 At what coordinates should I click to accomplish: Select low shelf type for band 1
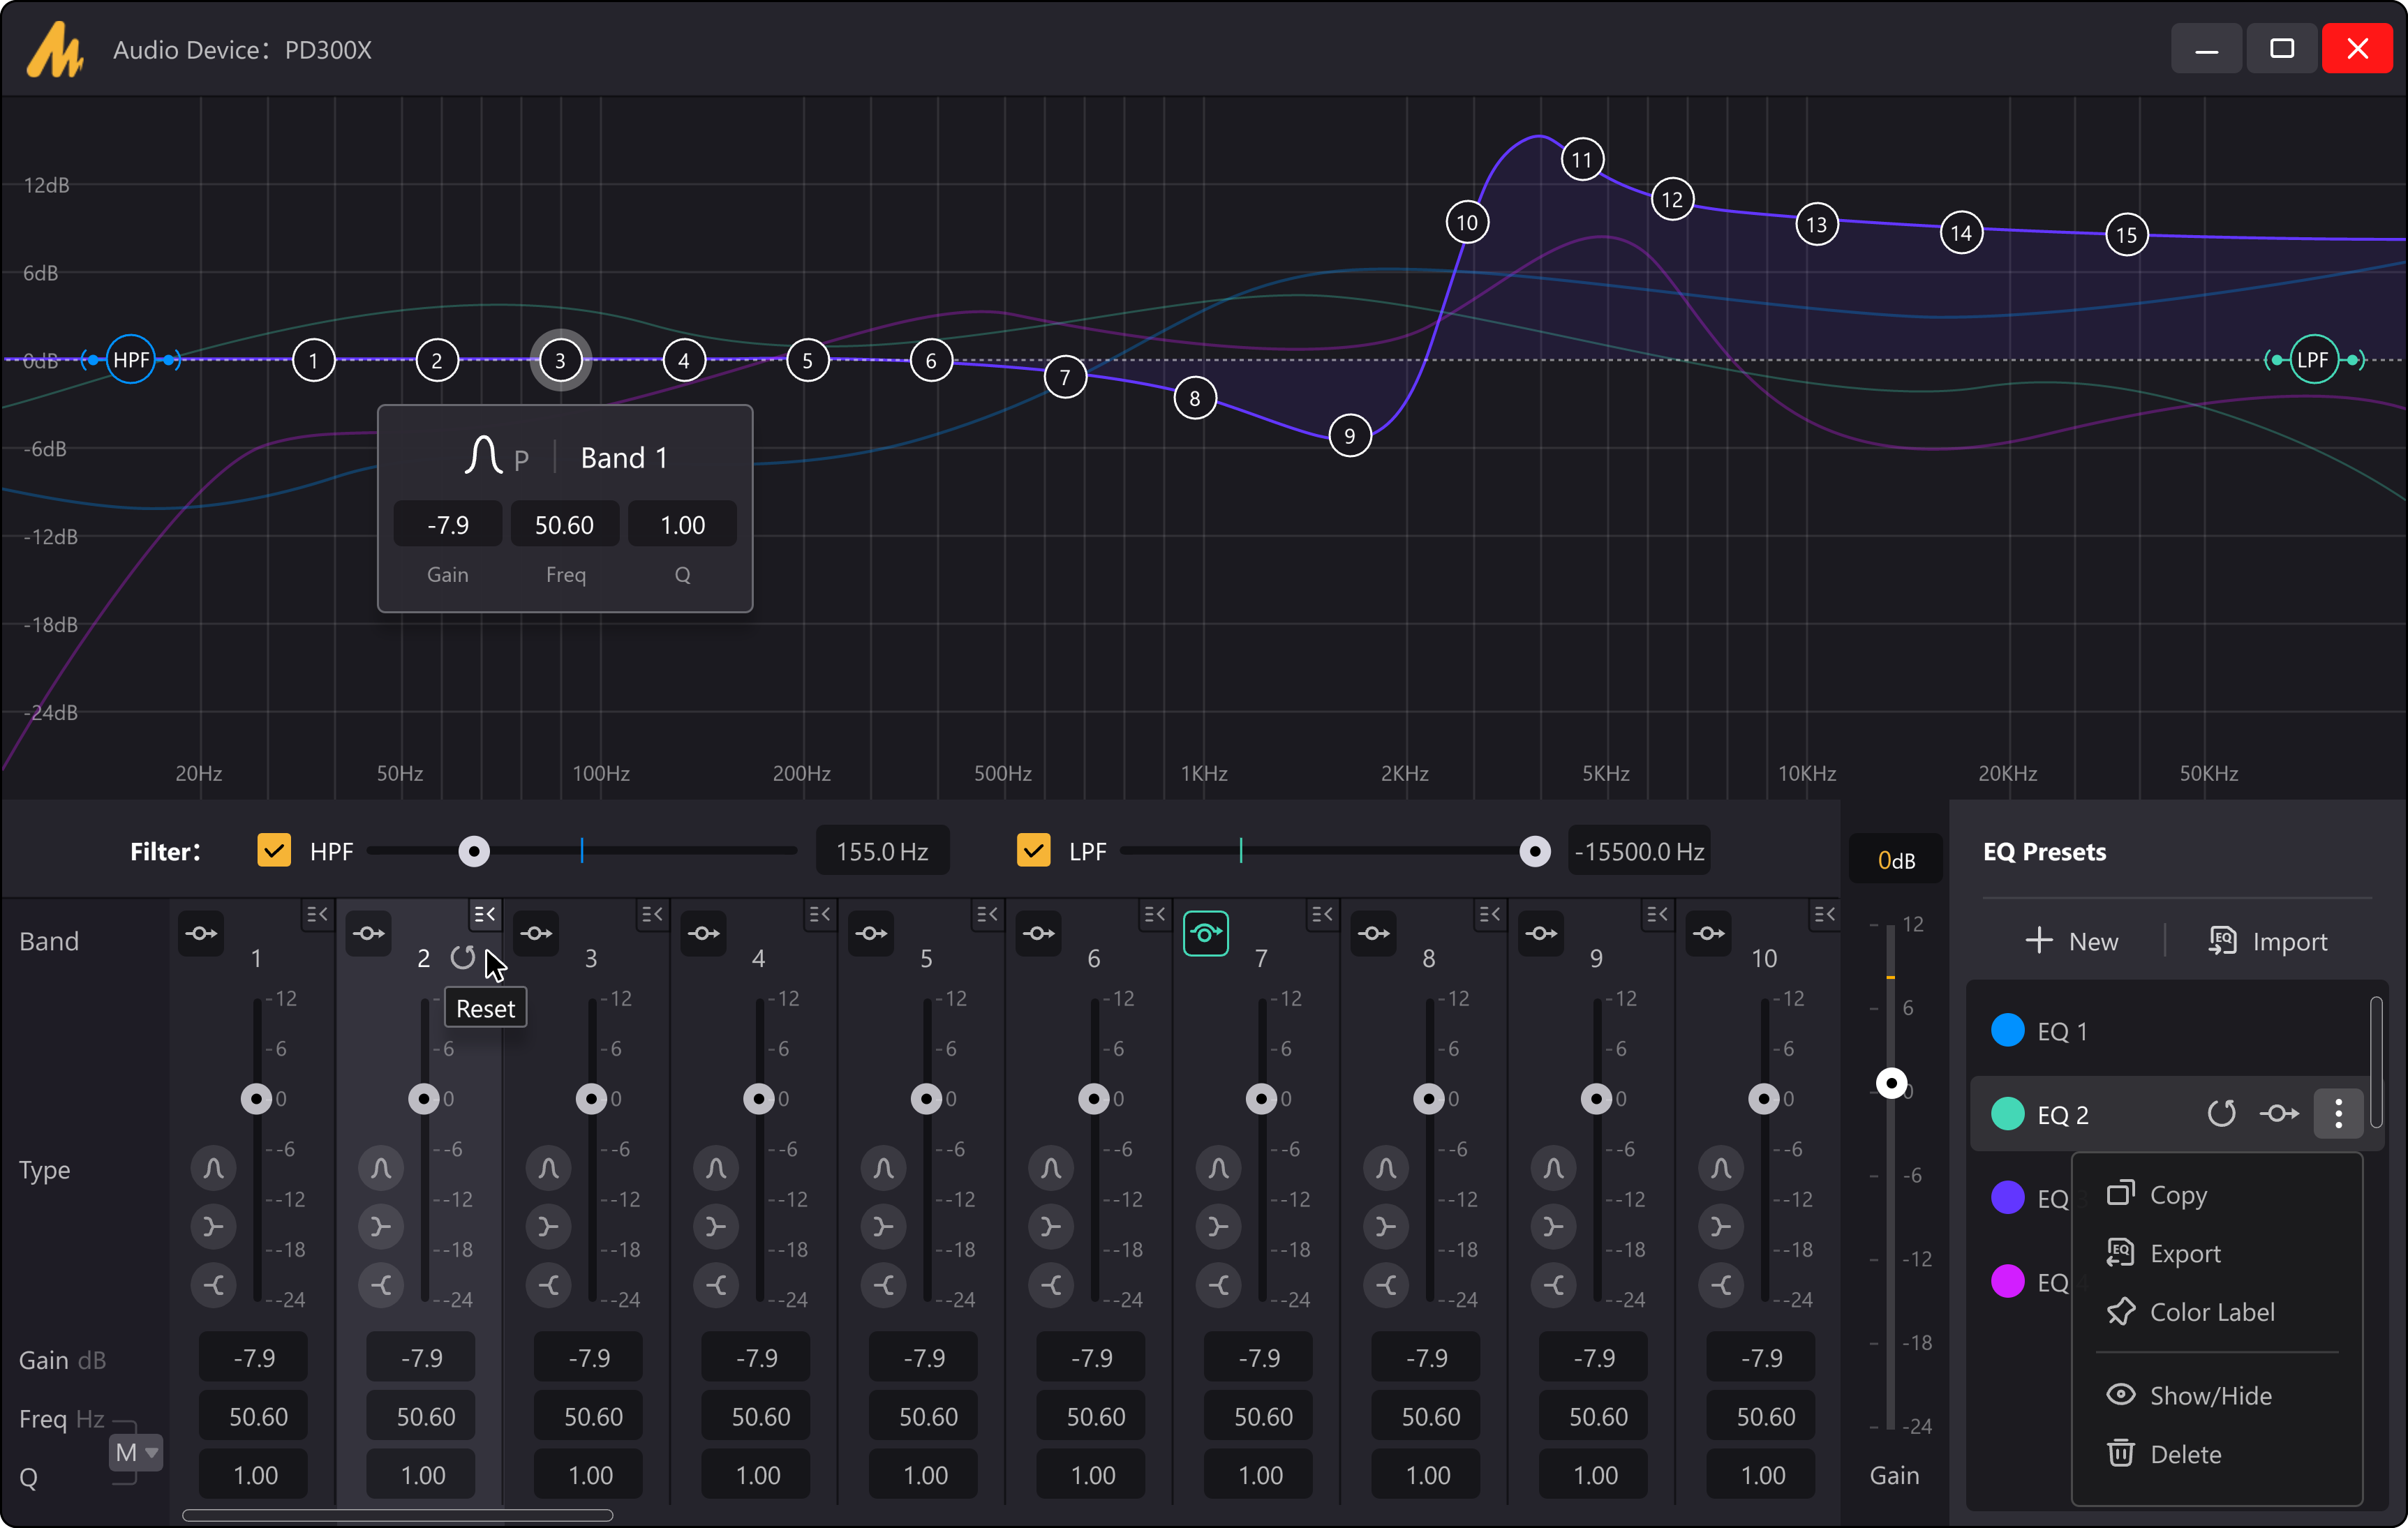pyautogui.click(x=213, y=1226)
